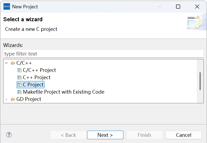The width and height of the screenshot is (207, 143).
Task: Click the Back button
Action: click(x=68, y=135)
